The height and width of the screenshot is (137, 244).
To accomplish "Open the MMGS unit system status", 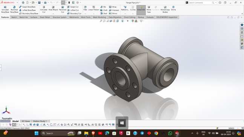I will point(232,128).
